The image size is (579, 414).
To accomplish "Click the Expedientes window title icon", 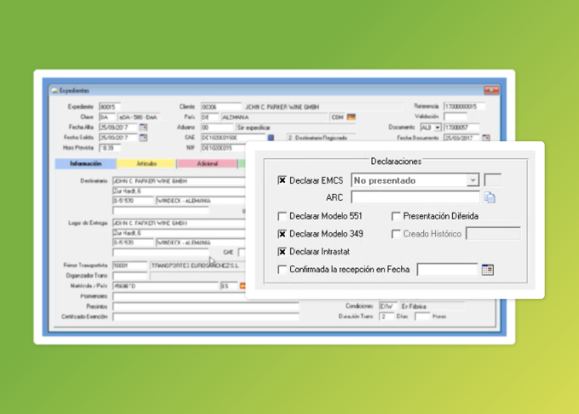I will [x=54, y=90].
